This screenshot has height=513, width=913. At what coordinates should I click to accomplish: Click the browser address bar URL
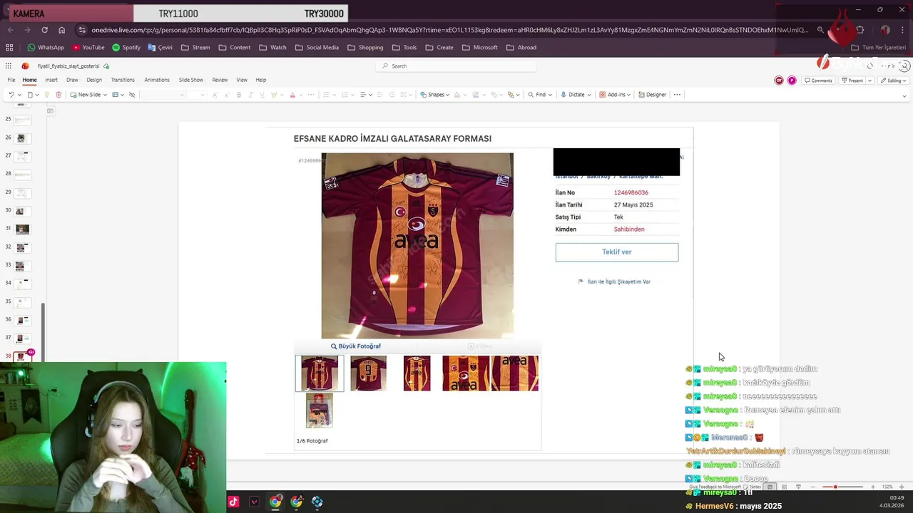point(449,30)
